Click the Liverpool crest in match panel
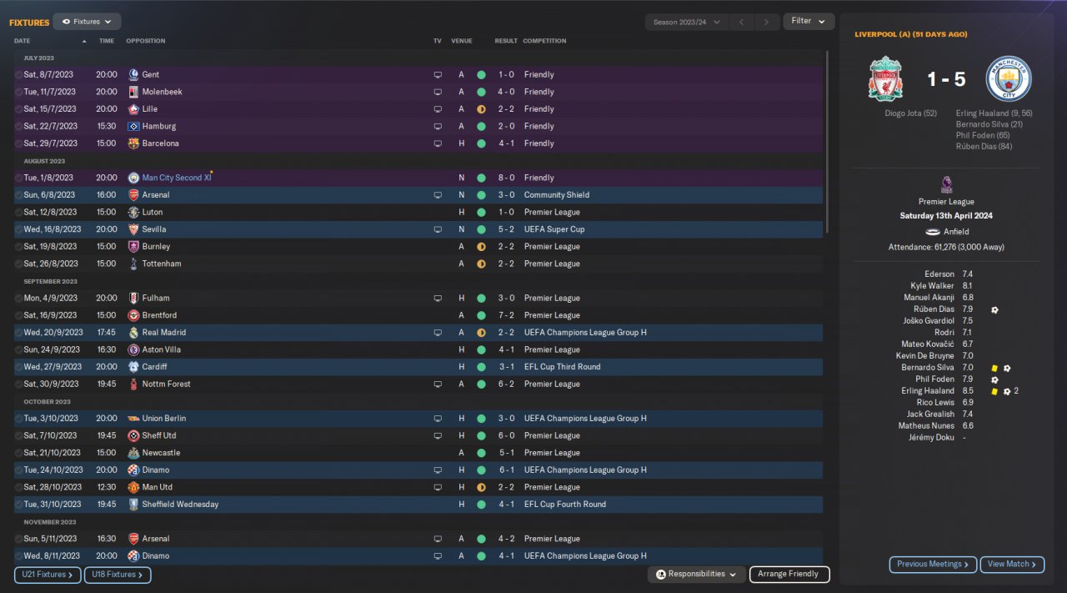The height and width of the screenshot is (593, 1067). 885,79
